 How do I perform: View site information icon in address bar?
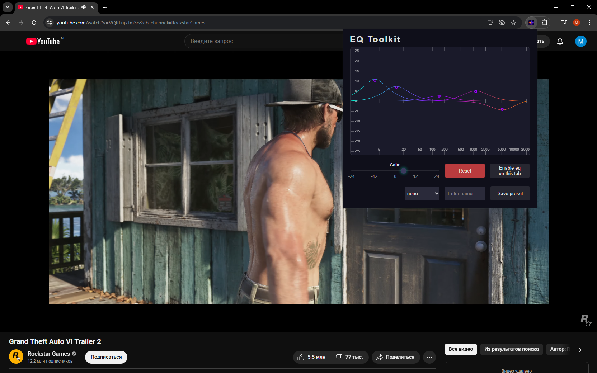pos(50,23)
